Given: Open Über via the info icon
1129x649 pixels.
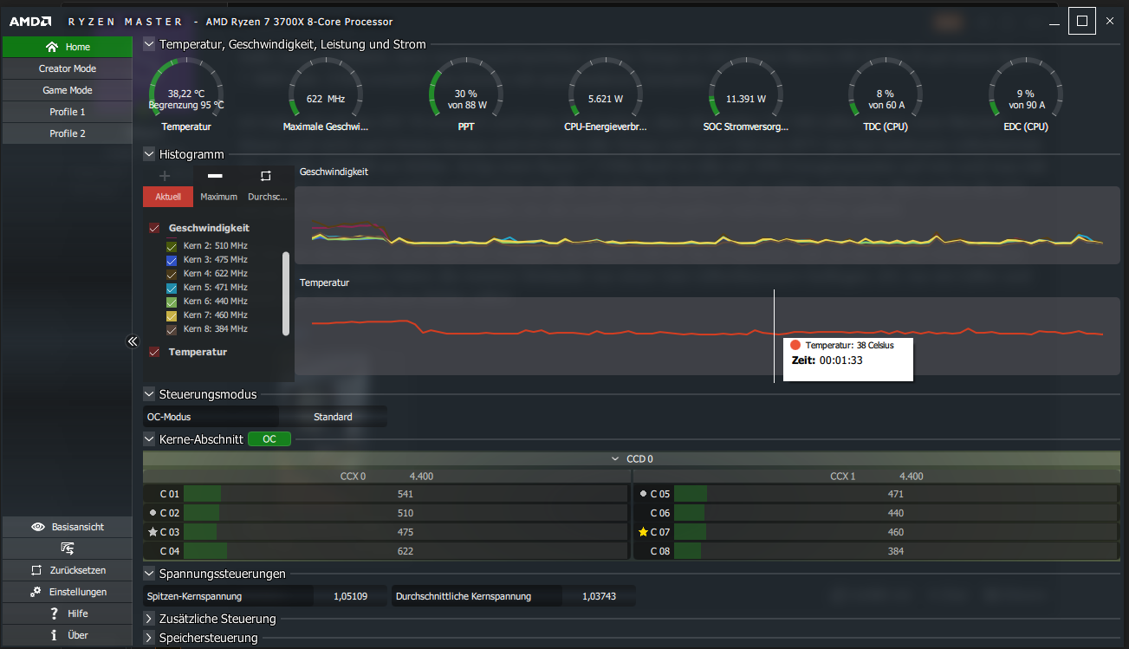Looking at the screenshot, I should tap(54, 635).
